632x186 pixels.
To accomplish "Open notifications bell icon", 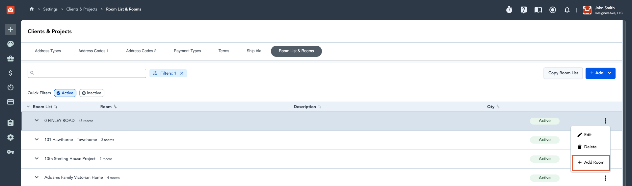I will (567, 10).
